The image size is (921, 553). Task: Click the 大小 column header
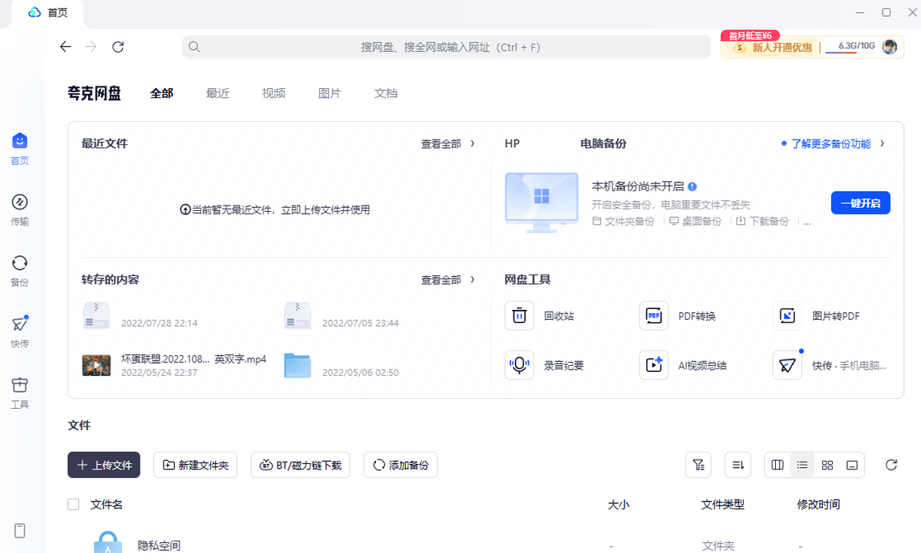pyautogui.click(x=619, y=504)
